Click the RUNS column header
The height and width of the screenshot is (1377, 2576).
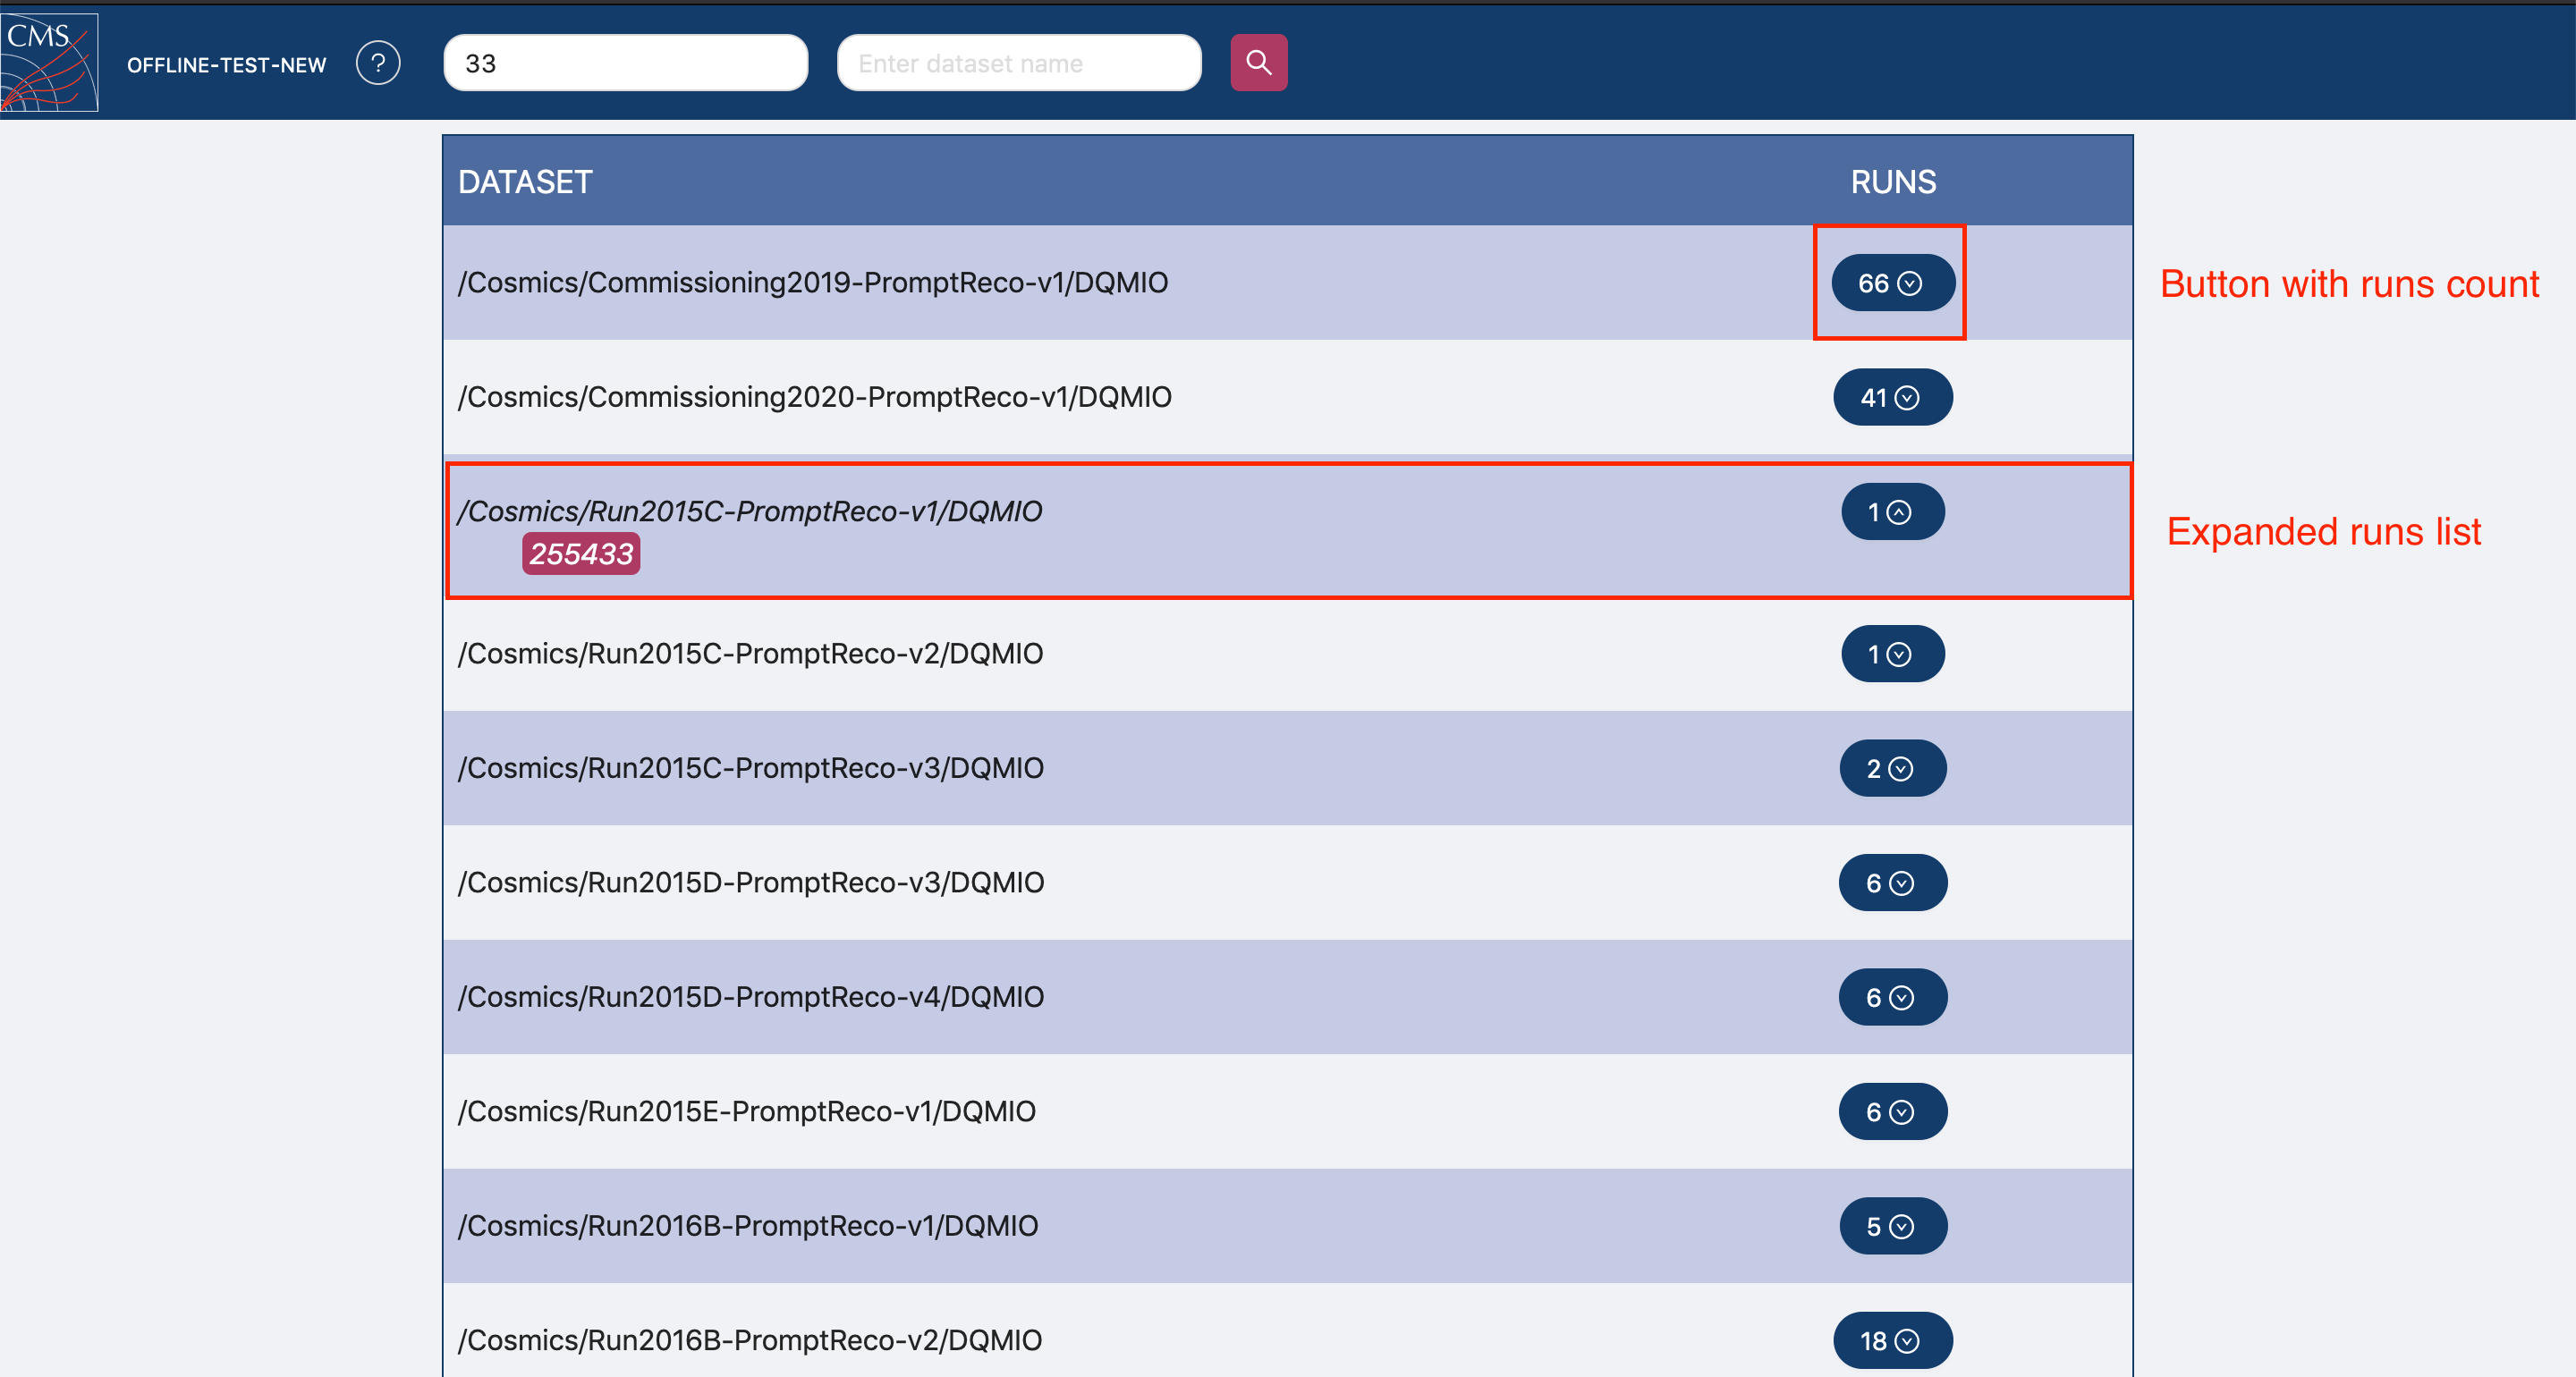tap(1892, 182)
